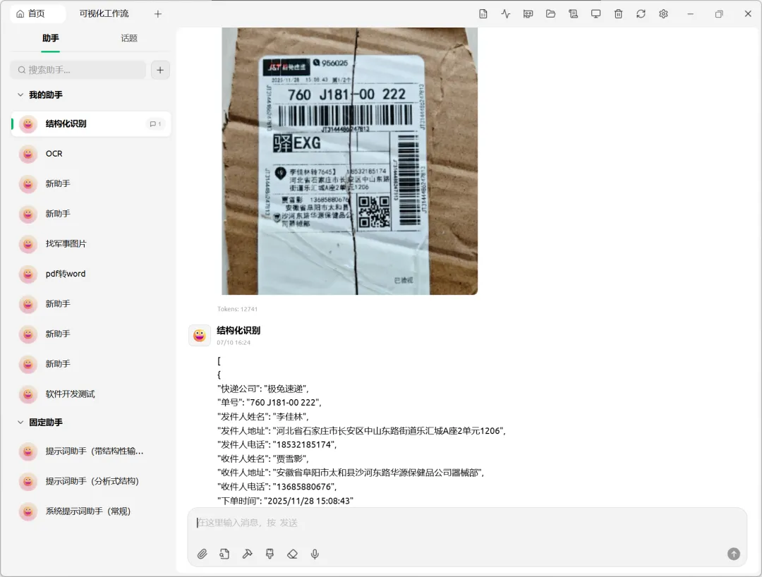Viewport: 762px width, 577px height.
Task: Select the 助手 sidebar tab
Action: tap(51, 38)
